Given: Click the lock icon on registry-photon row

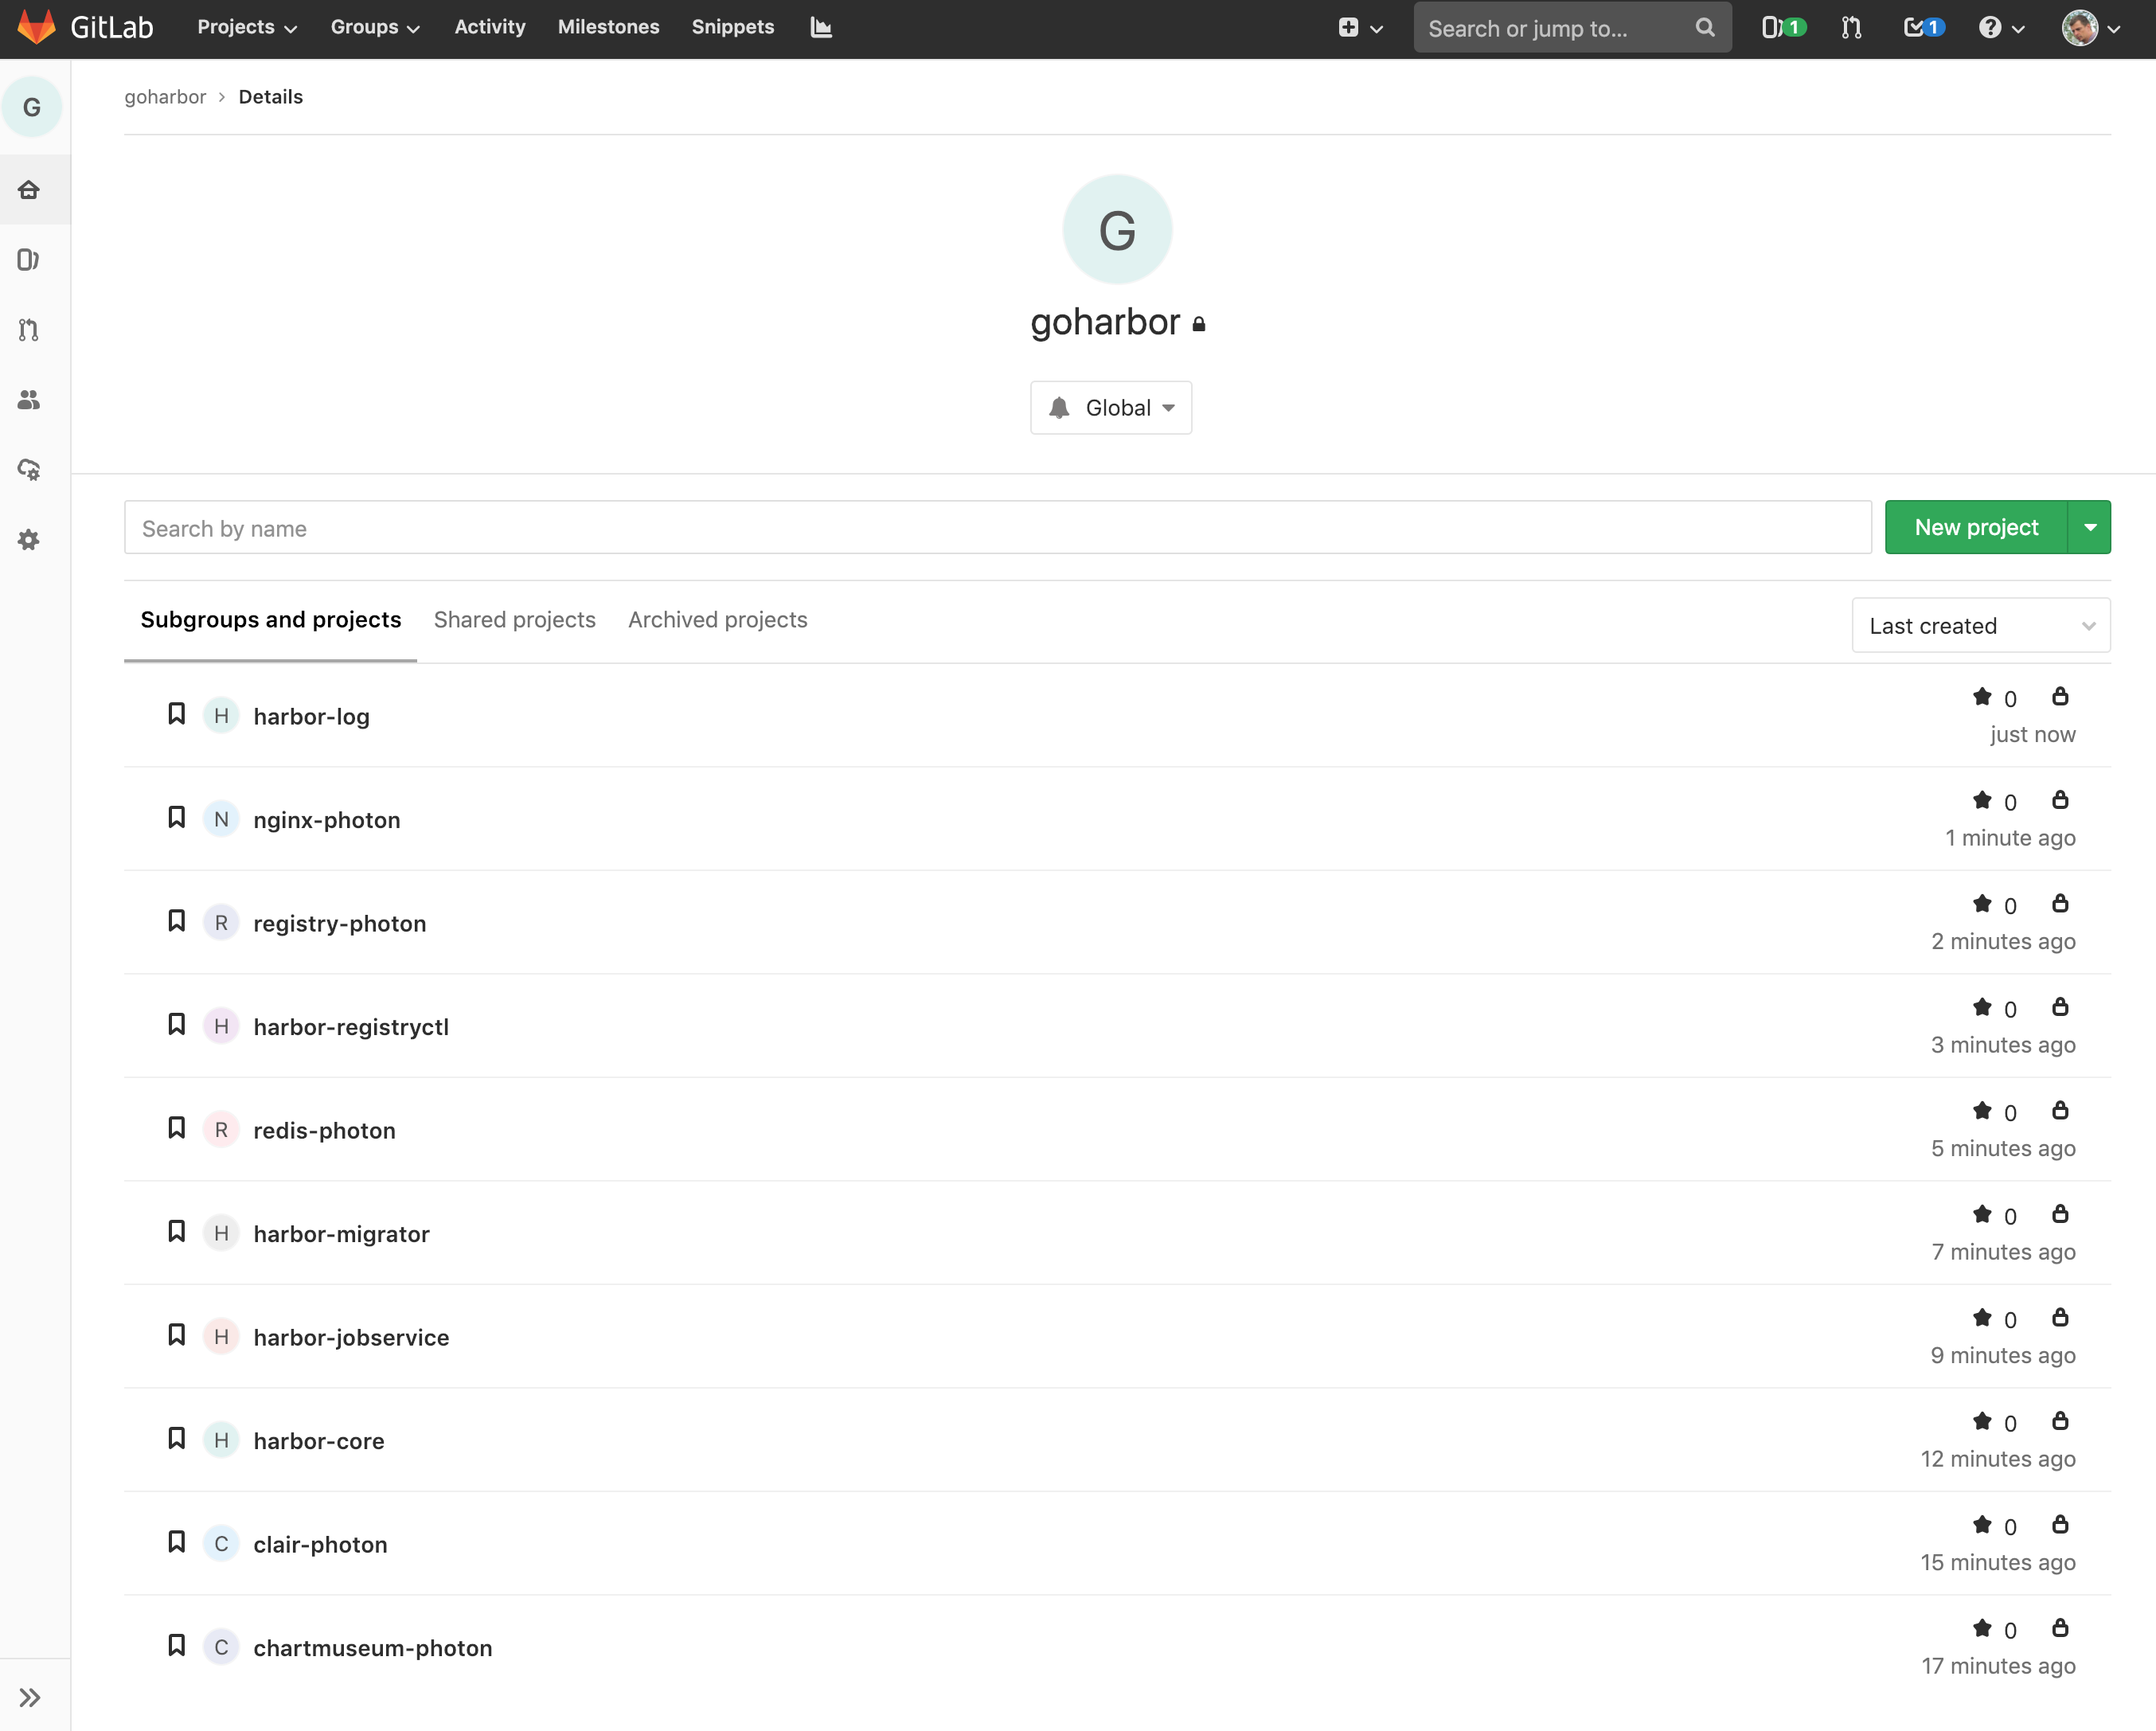Looking at the screenshot, I should (2060, 903).
